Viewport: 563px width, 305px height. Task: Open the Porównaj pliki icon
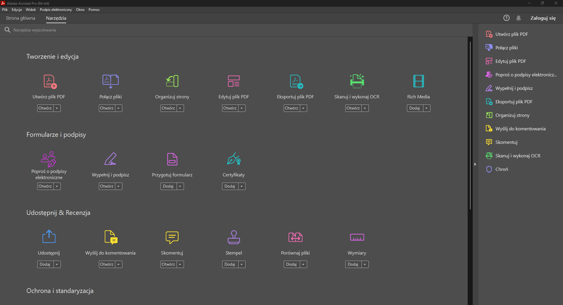[295, 237]
